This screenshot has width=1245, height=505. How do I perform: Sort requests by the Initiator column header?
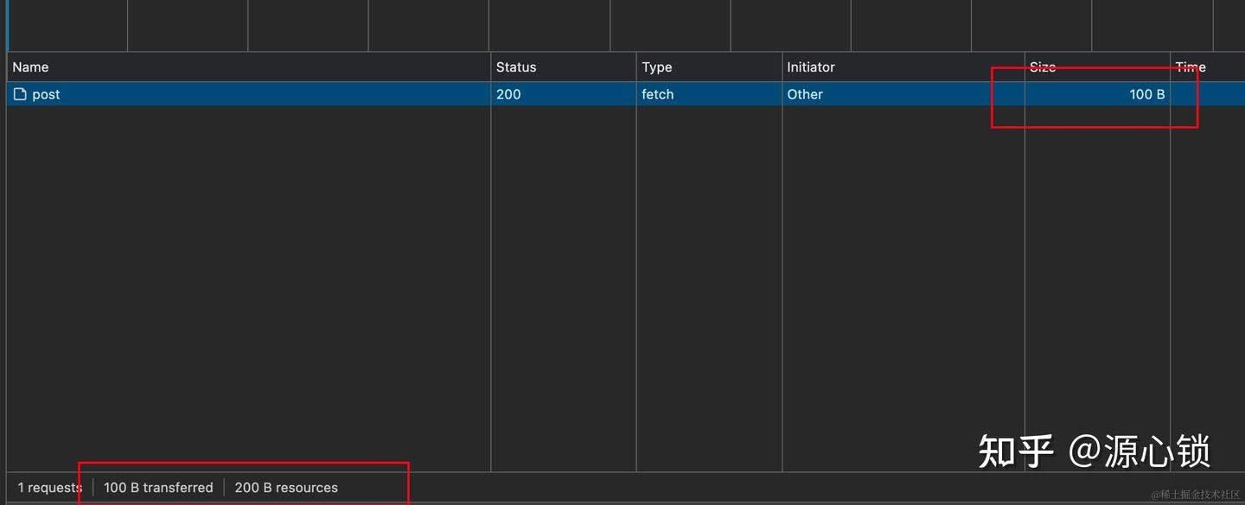click(x=903, y=67)
